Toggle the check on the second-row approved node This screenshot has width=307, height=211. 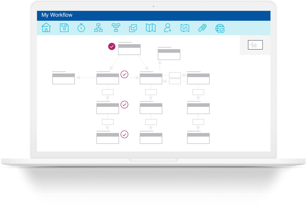coord(124,75)
